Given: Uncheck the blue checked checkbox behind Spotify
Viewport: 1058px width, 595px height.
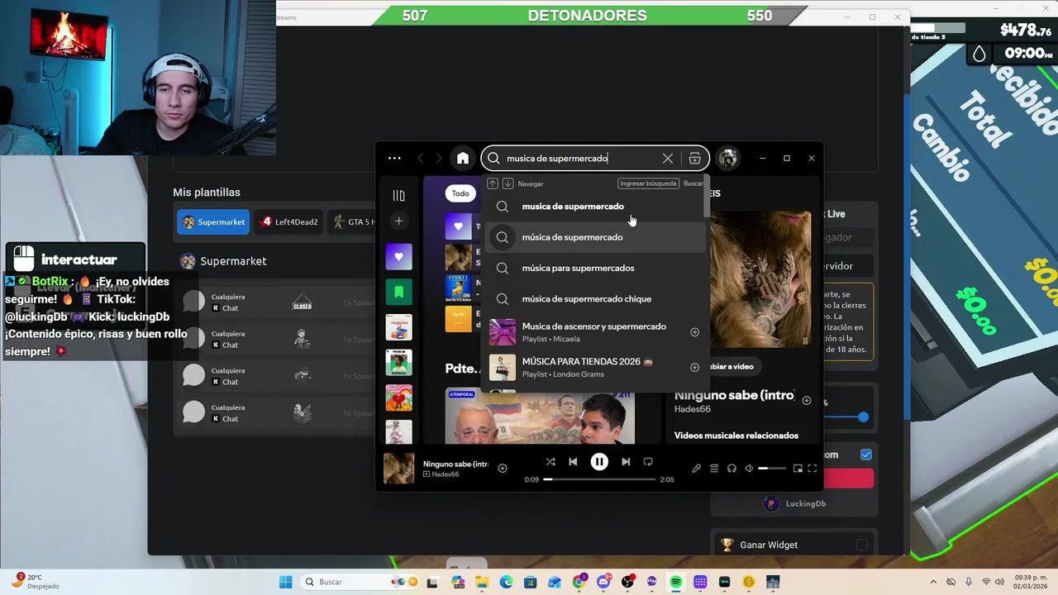Looking at the screenshot, I should [x=865, y=455].
